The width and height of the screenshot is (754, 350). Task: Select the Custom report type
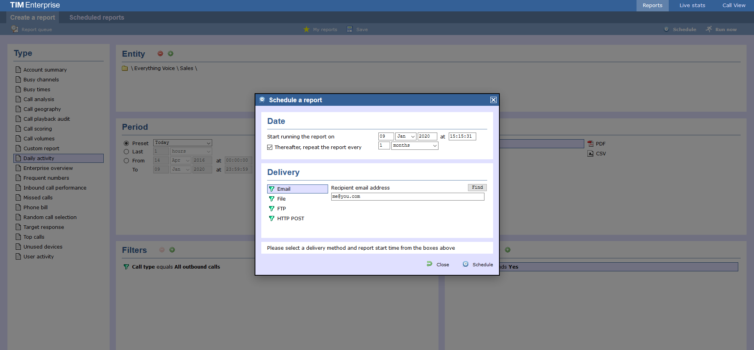(41, 148)
